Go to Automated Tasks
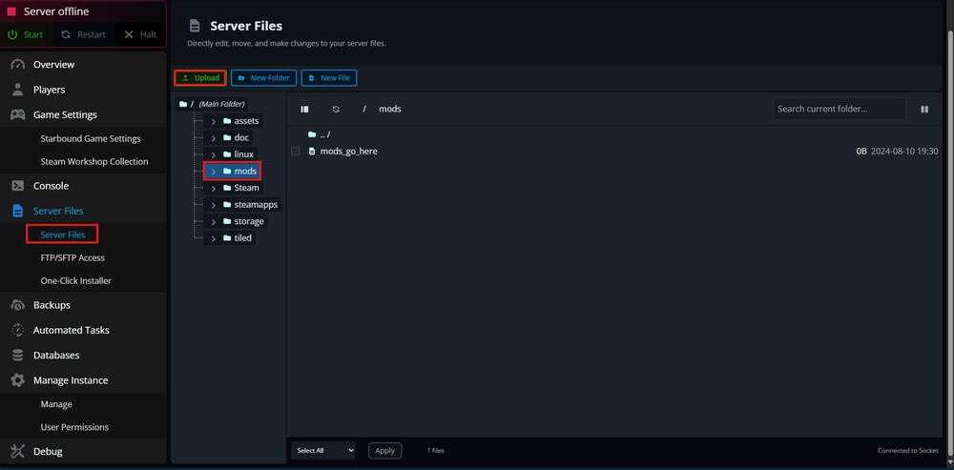Image resolution: width=954 pixels, height=470 pixels. 71,330
